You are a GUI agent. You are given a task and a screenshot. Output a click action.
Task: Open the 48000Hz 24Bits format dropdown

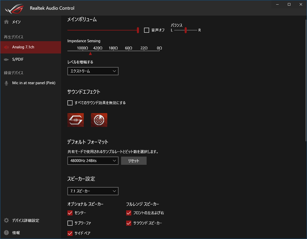pyautogui.click(x=93, y=161)
